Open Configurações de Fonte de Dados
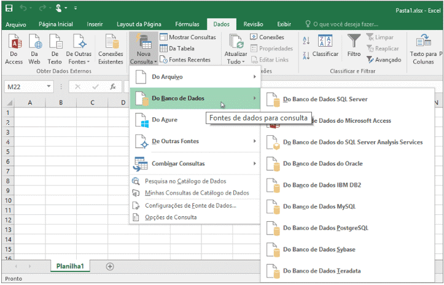This screenshot has height=285, width=444. point(195,206)
